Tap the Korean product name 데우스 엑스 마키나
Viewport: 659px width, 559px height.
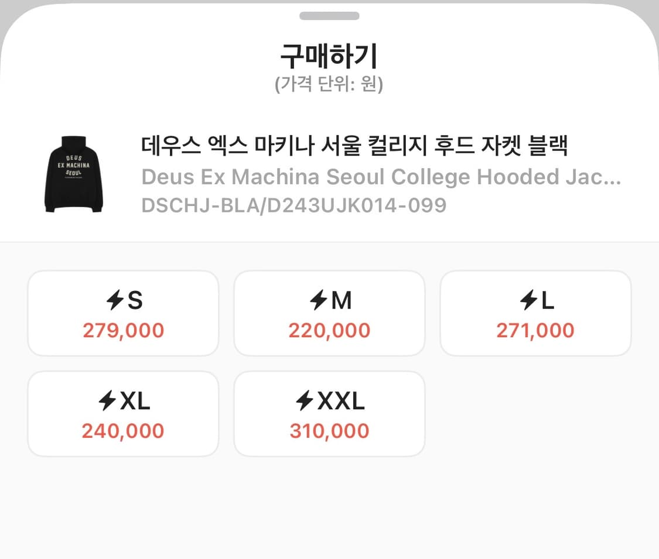(x=354, y=146)
